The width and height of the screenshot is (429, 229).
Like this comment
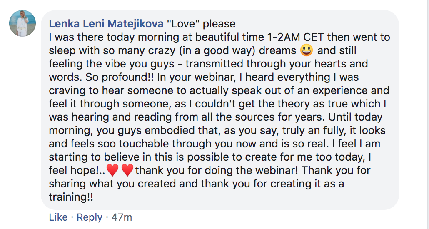pyautogui.click(x=58, y=217)
